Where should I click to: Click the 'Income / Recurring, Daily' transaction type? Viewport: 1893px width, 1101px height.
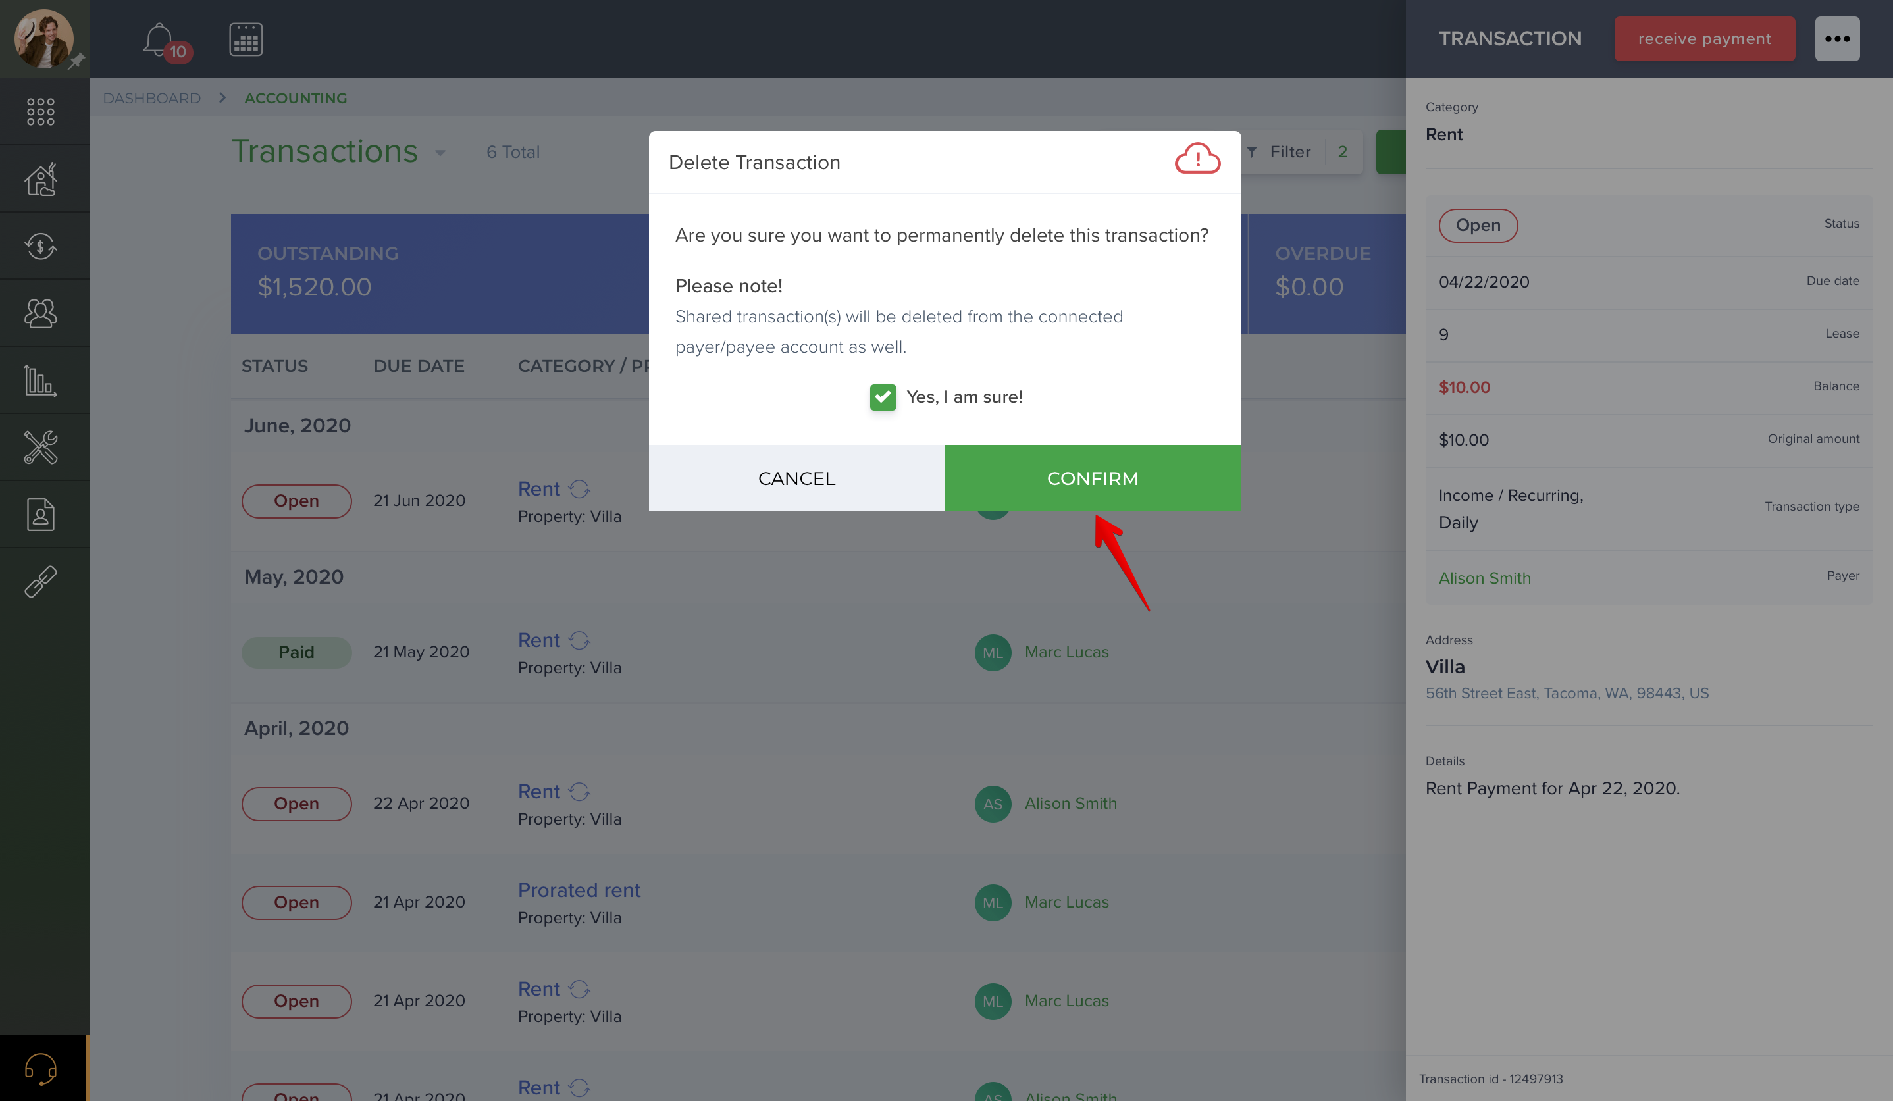1511,509
